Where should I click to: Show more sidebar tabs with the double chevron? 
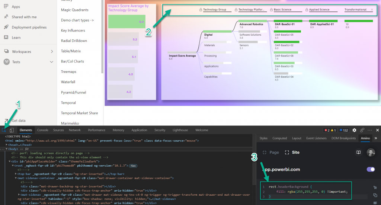tap(376, 138)
